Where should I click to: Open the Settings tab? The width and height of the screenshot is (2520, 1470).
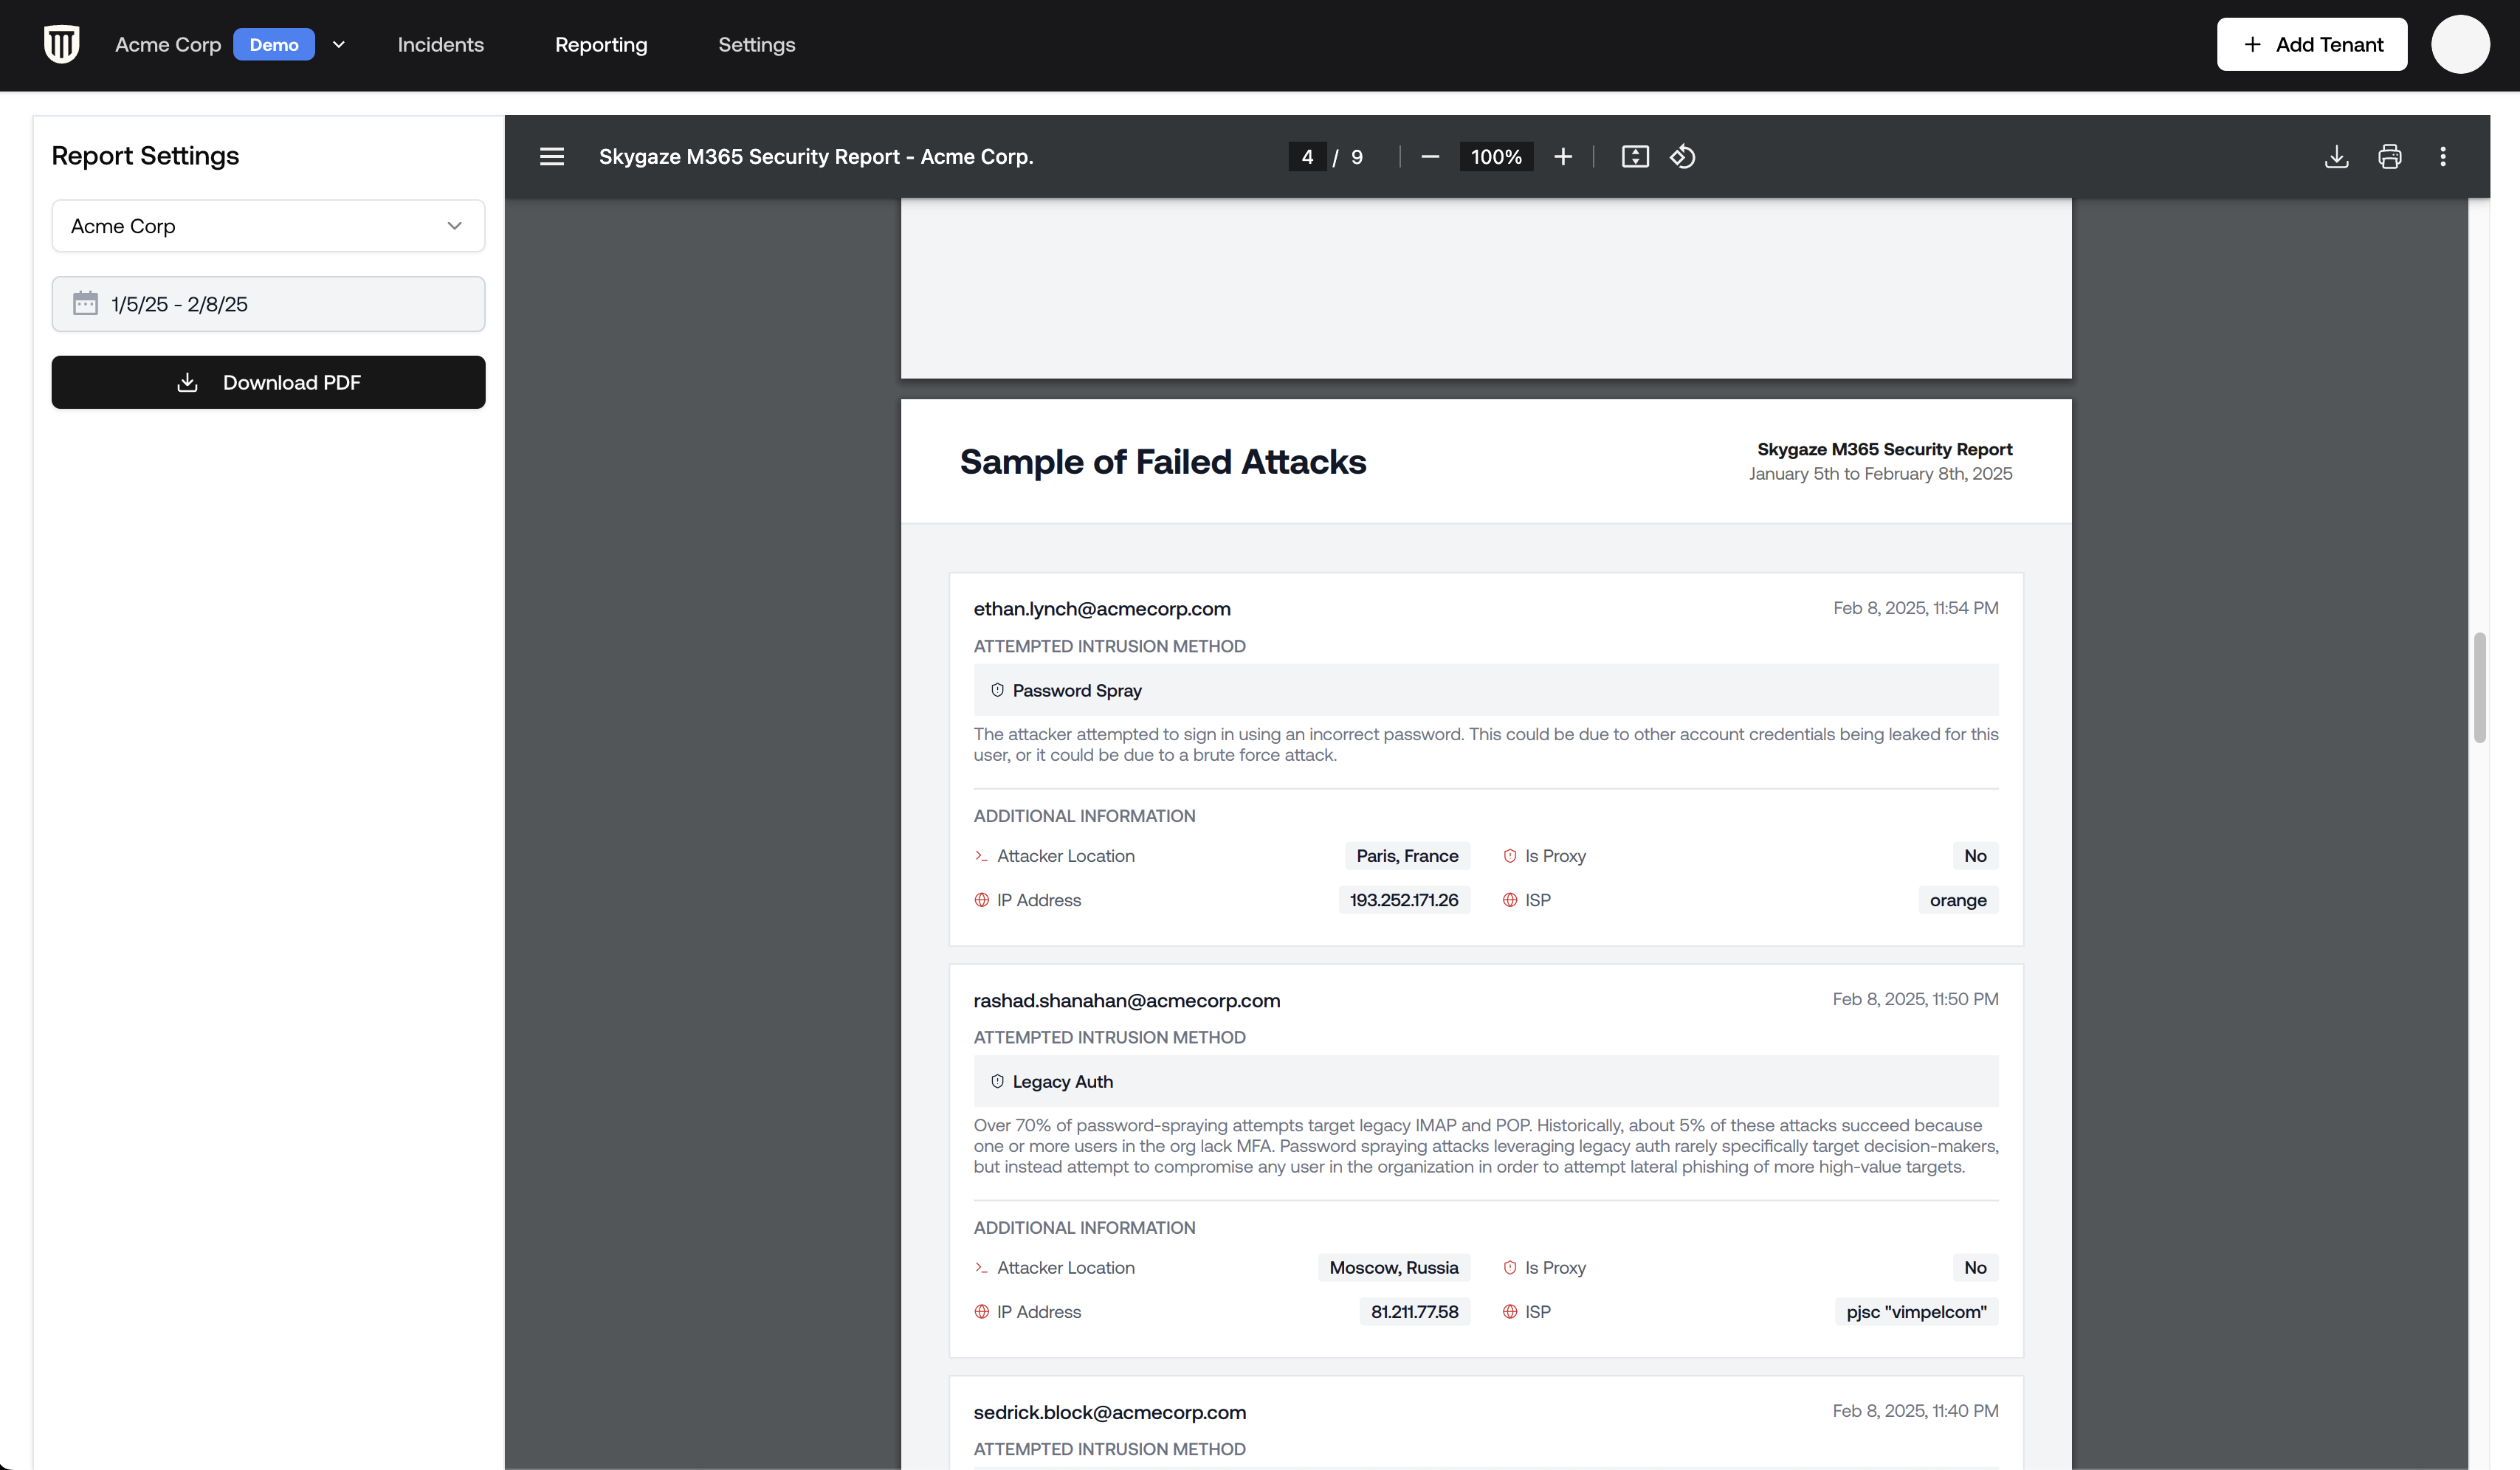(x=756, y=45)
